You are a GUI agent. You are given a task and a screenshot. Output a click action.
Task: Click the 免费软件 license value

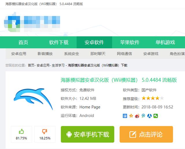coord(87,90)
